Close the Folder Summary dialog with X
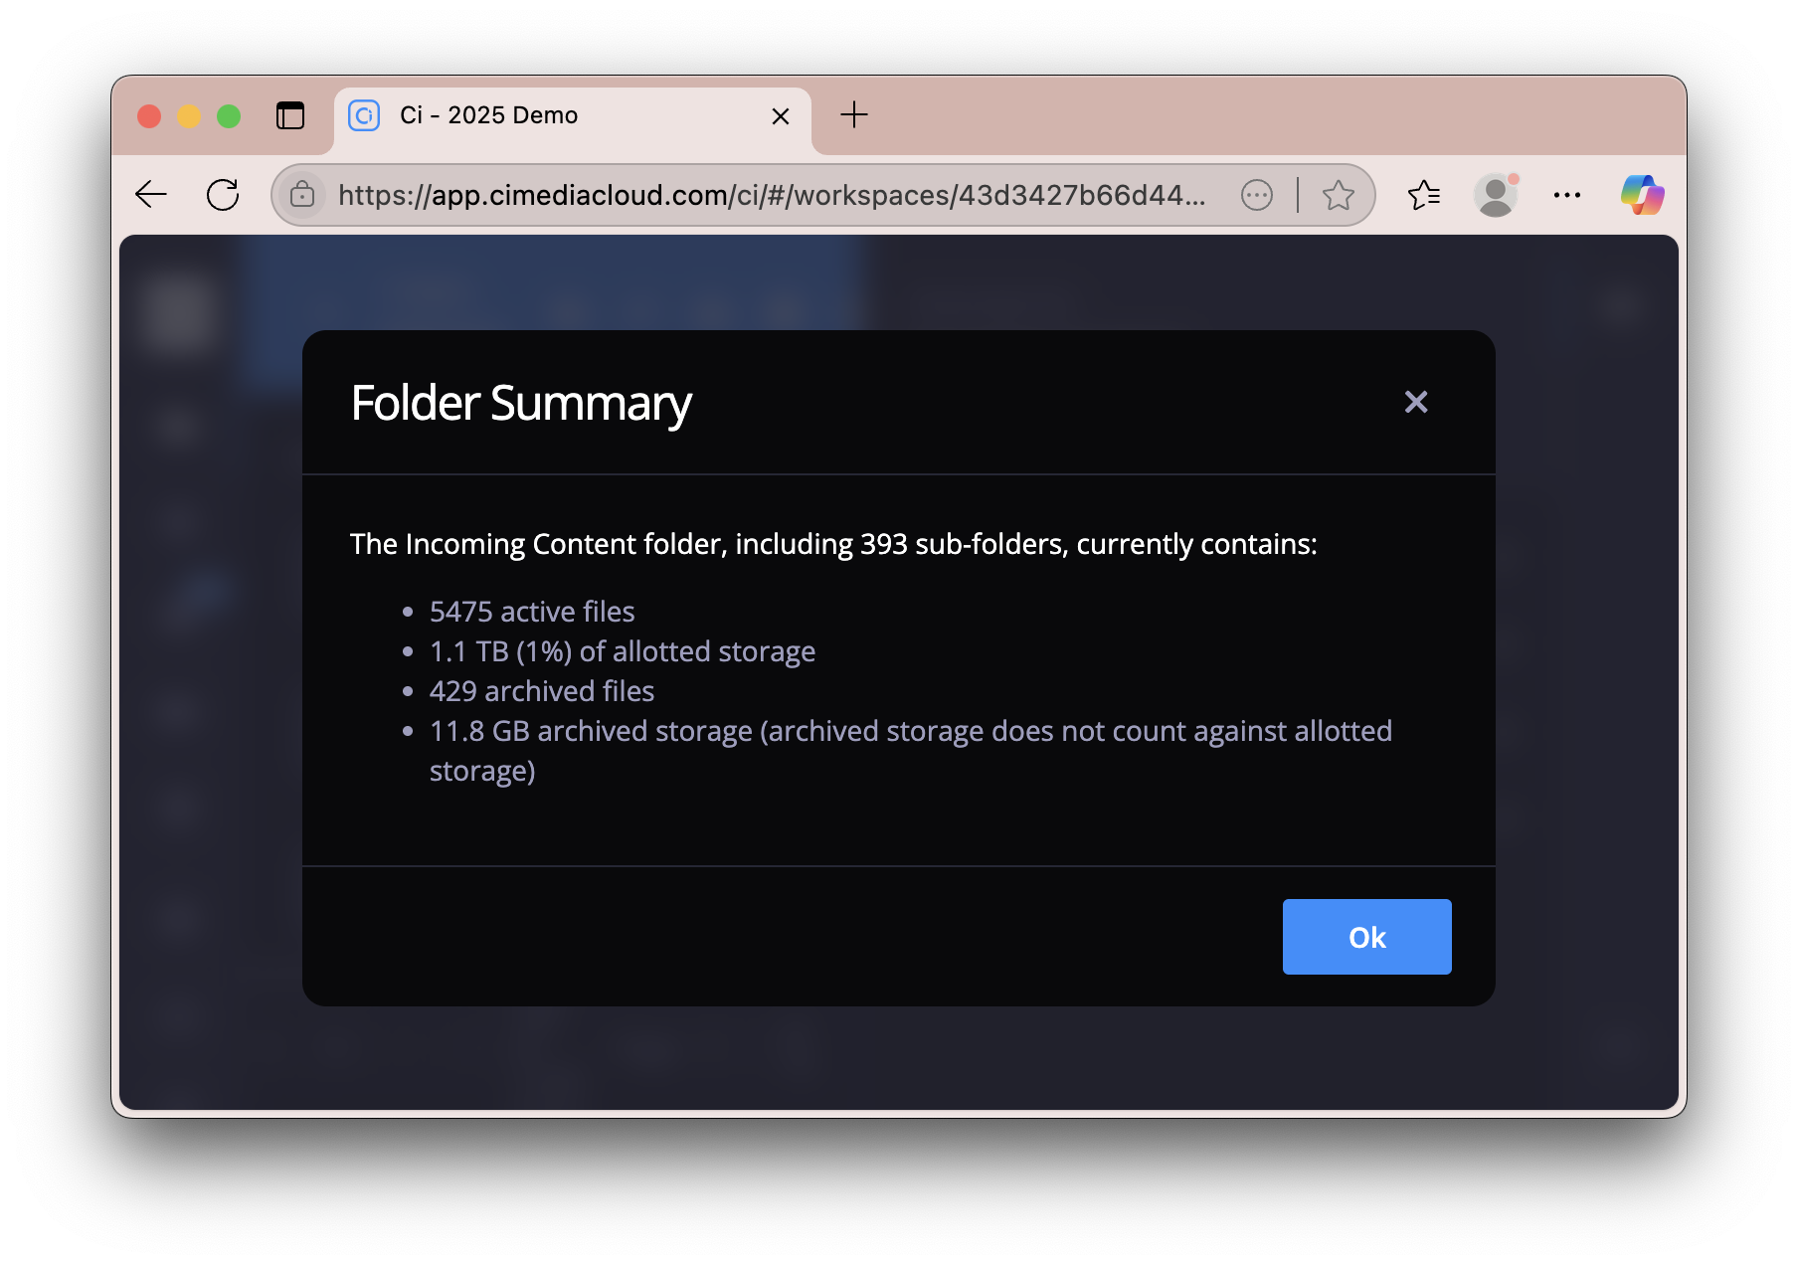1798x1265 pixels. [1416, 402]
